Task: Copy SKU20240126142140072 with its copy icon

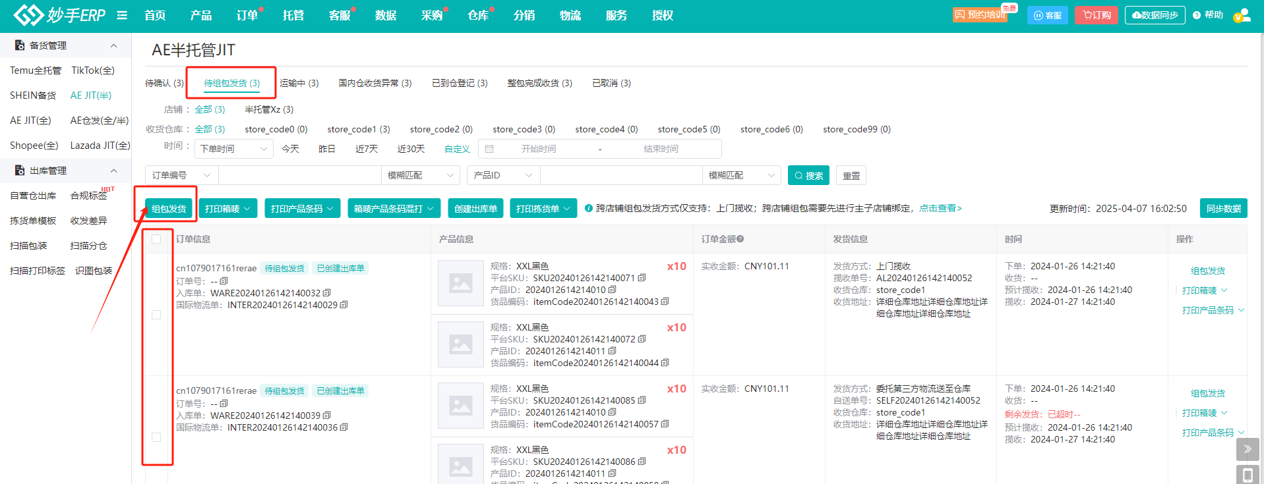Action: pyautogui.click(x=642, y=339)
